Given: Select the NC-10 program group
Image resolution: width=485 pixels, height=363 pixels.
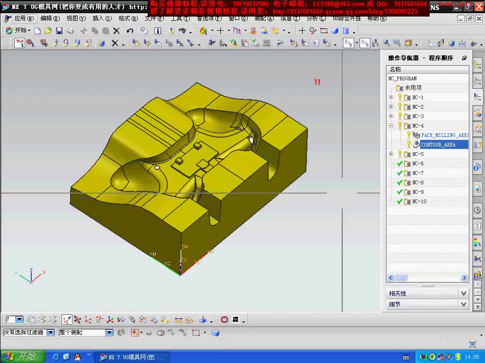Looking at the screenshot, I should [419, 201].
